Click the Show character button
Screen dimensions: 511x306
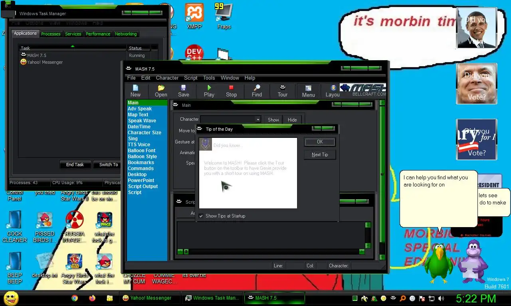pyautogui.click(x=273, y=120)
